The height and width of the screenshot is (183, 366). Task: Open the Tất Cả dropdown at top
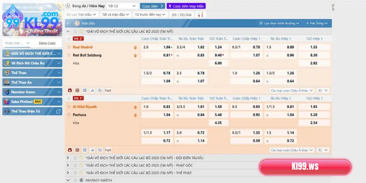[x=121, y=6]
